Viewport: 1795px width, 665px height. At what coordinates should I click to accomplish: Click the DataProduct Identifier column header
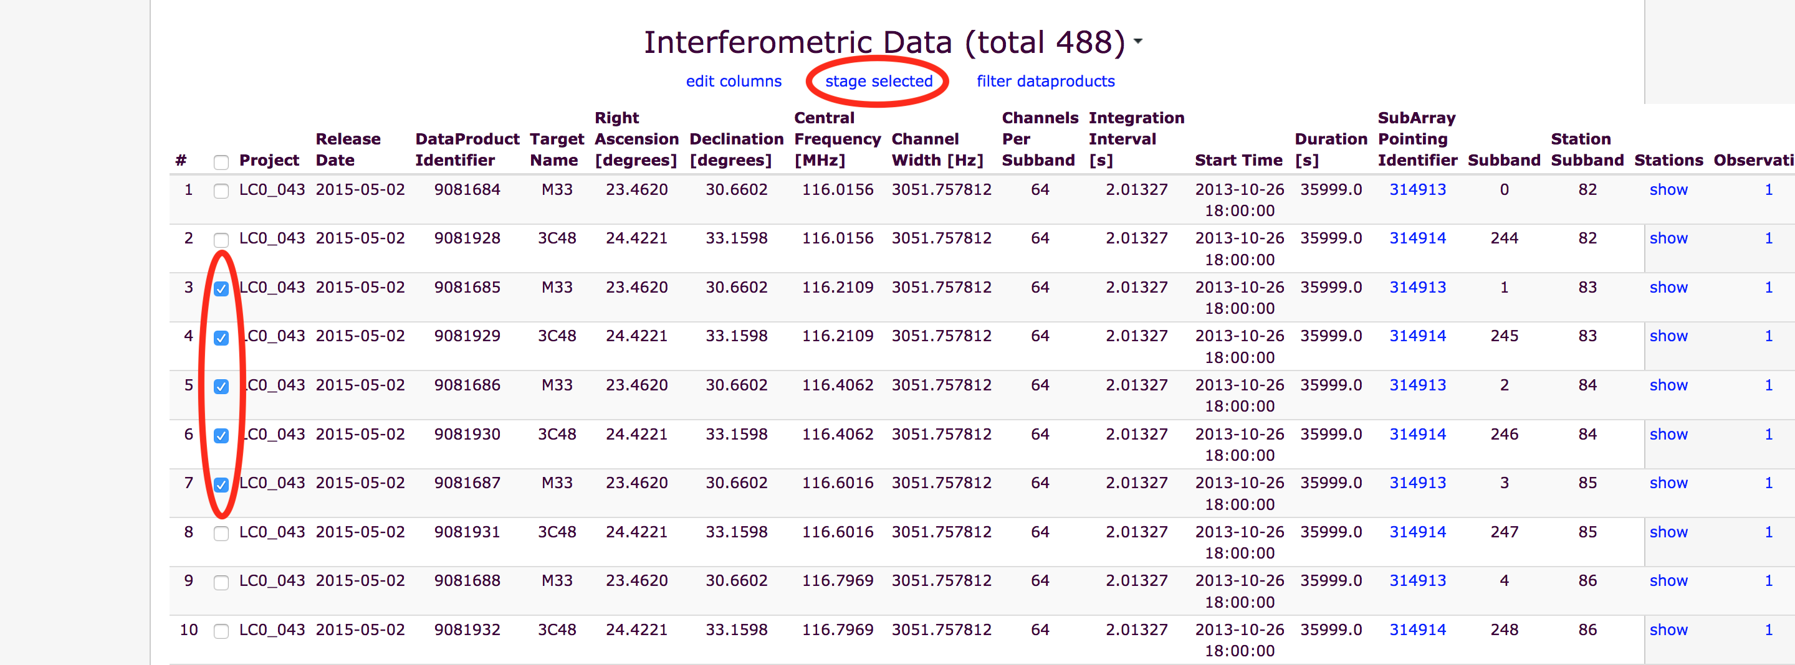pyautogui.click(x=467, y=149)
